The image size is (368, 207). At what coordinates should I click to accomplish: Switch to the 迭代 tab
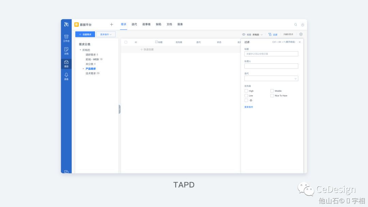coord(134,25)
